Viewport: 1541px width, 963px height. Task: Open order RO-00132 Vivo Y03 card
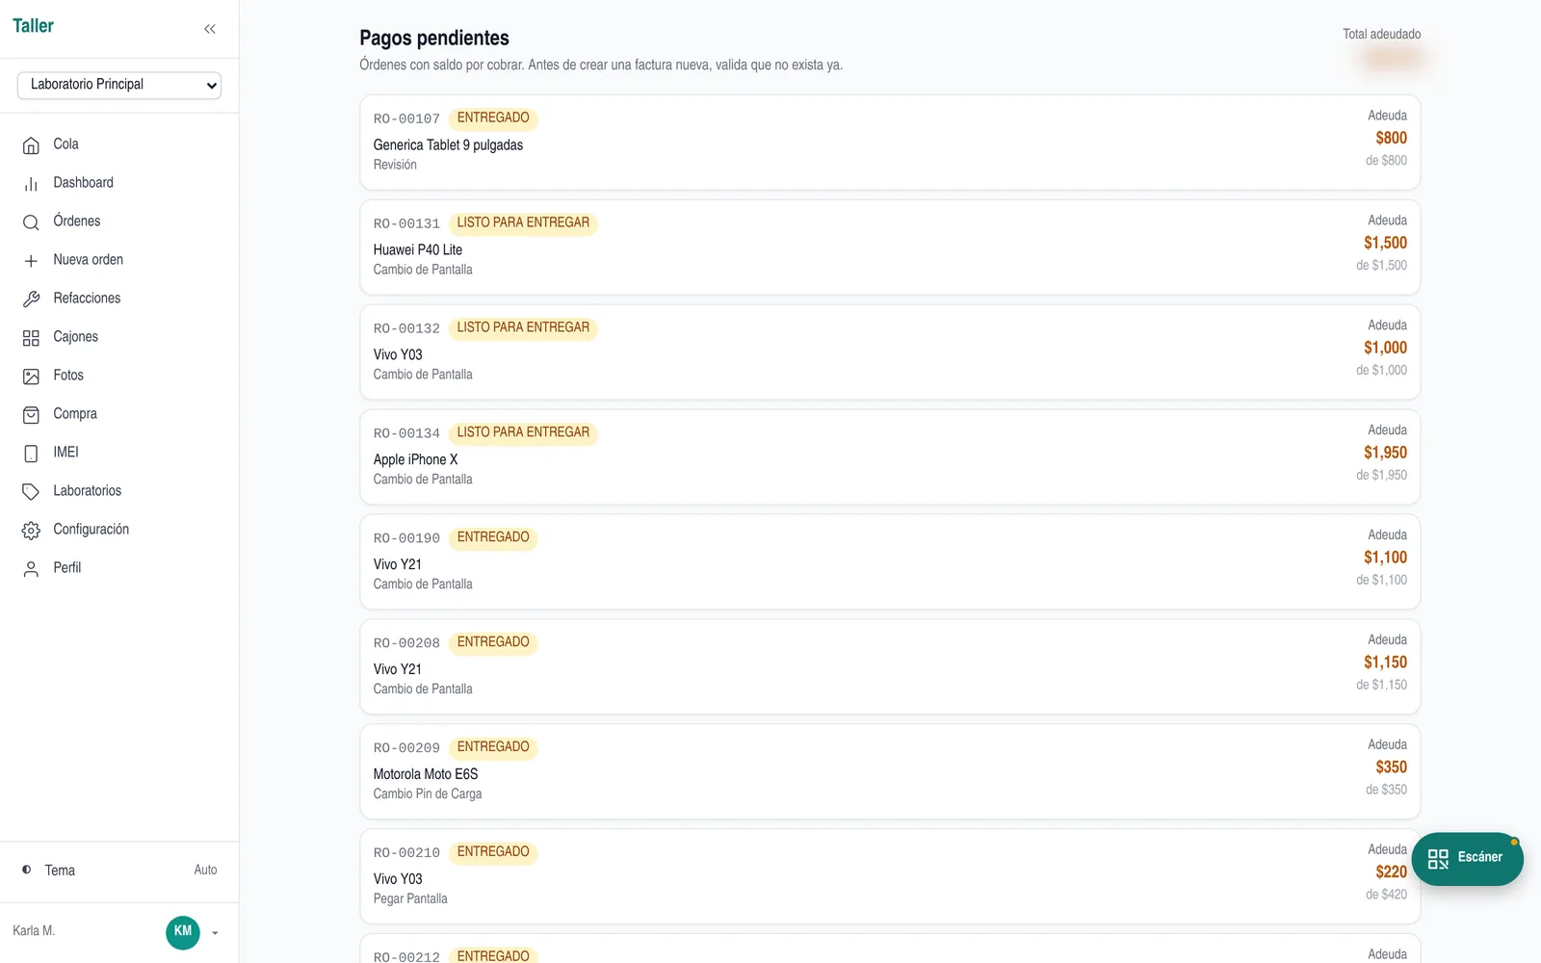890,351
